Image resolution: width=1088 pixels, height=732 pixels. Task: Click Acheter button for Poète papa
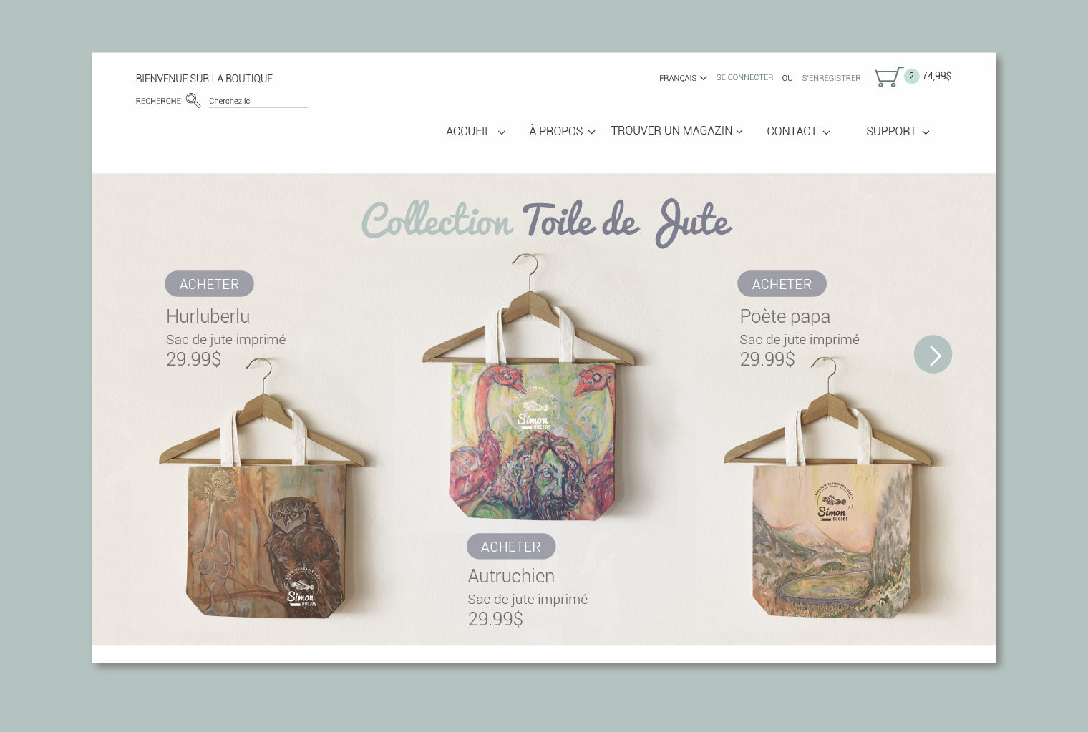[x=782, y=284]
